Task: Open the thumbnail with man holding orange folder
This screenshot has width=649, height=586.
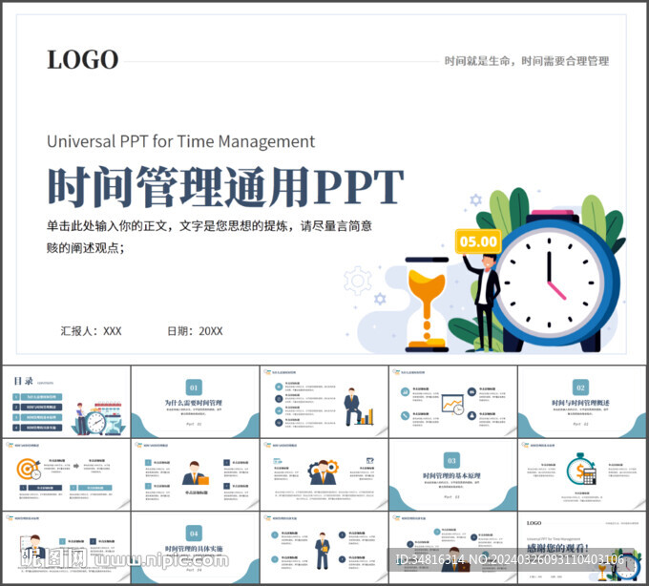Action: (x=196, y=475)
